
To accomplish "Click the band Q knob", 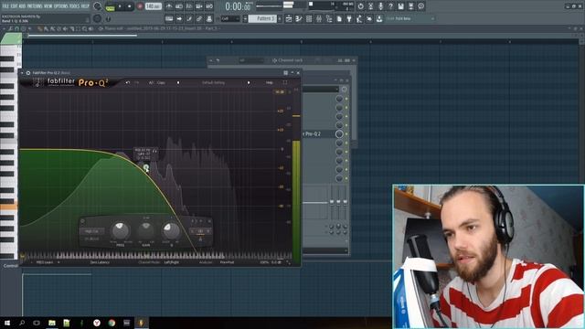I will pyautogui.click(x=171, y=231).
